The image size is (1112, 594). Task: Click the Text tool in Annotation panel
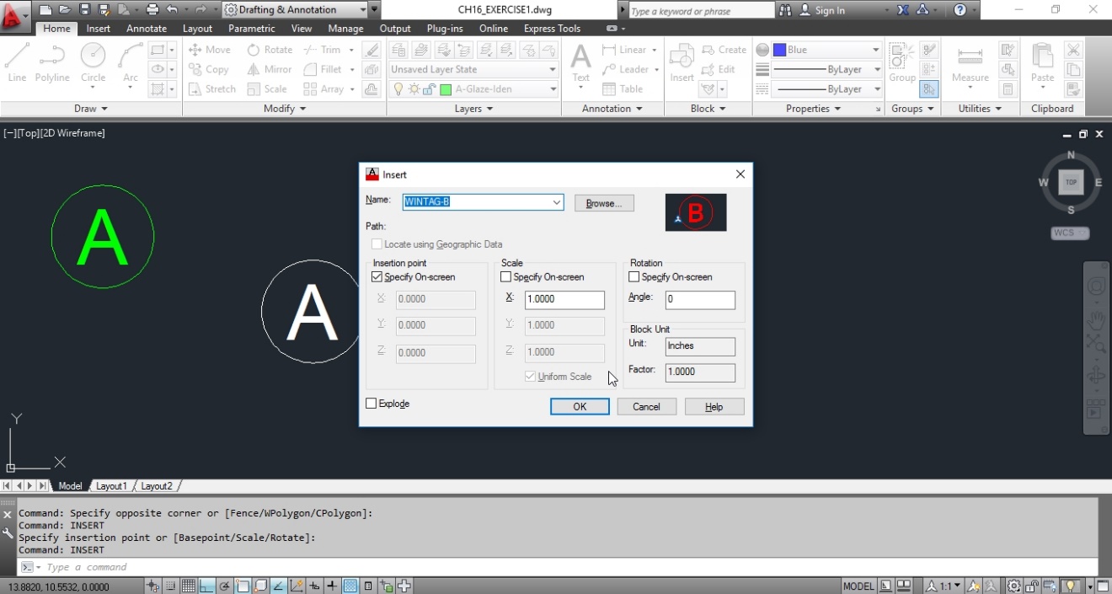(x=580, y=63)
